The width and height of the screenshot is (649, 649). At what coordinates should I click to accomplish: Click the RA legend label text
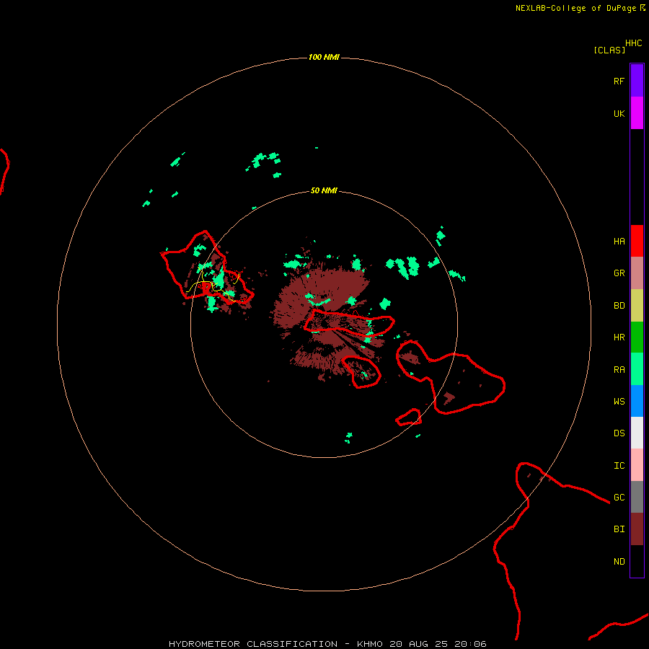pyautogui.click(x=619, y=370)
